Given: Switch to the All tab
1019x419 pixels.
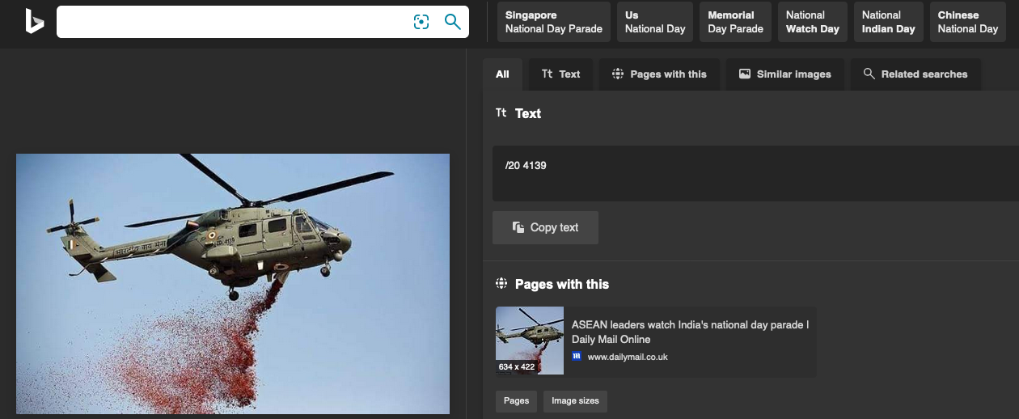Looking at the screenshot, I should (502, 74).
